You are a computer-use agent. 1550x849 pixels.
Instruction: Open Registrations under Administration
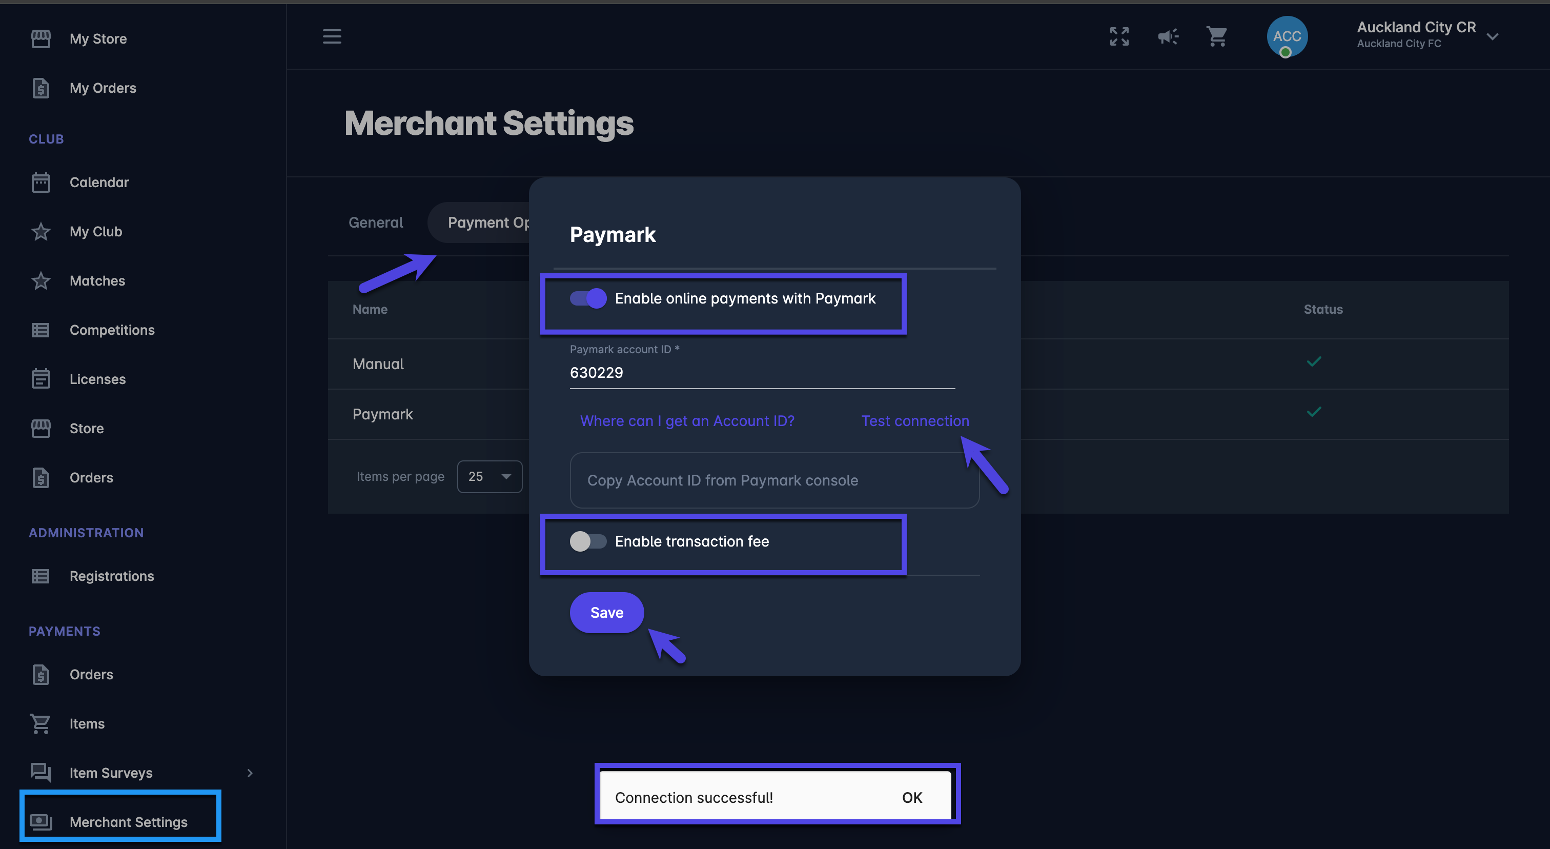pyautogui.click(x=111, y=576)
